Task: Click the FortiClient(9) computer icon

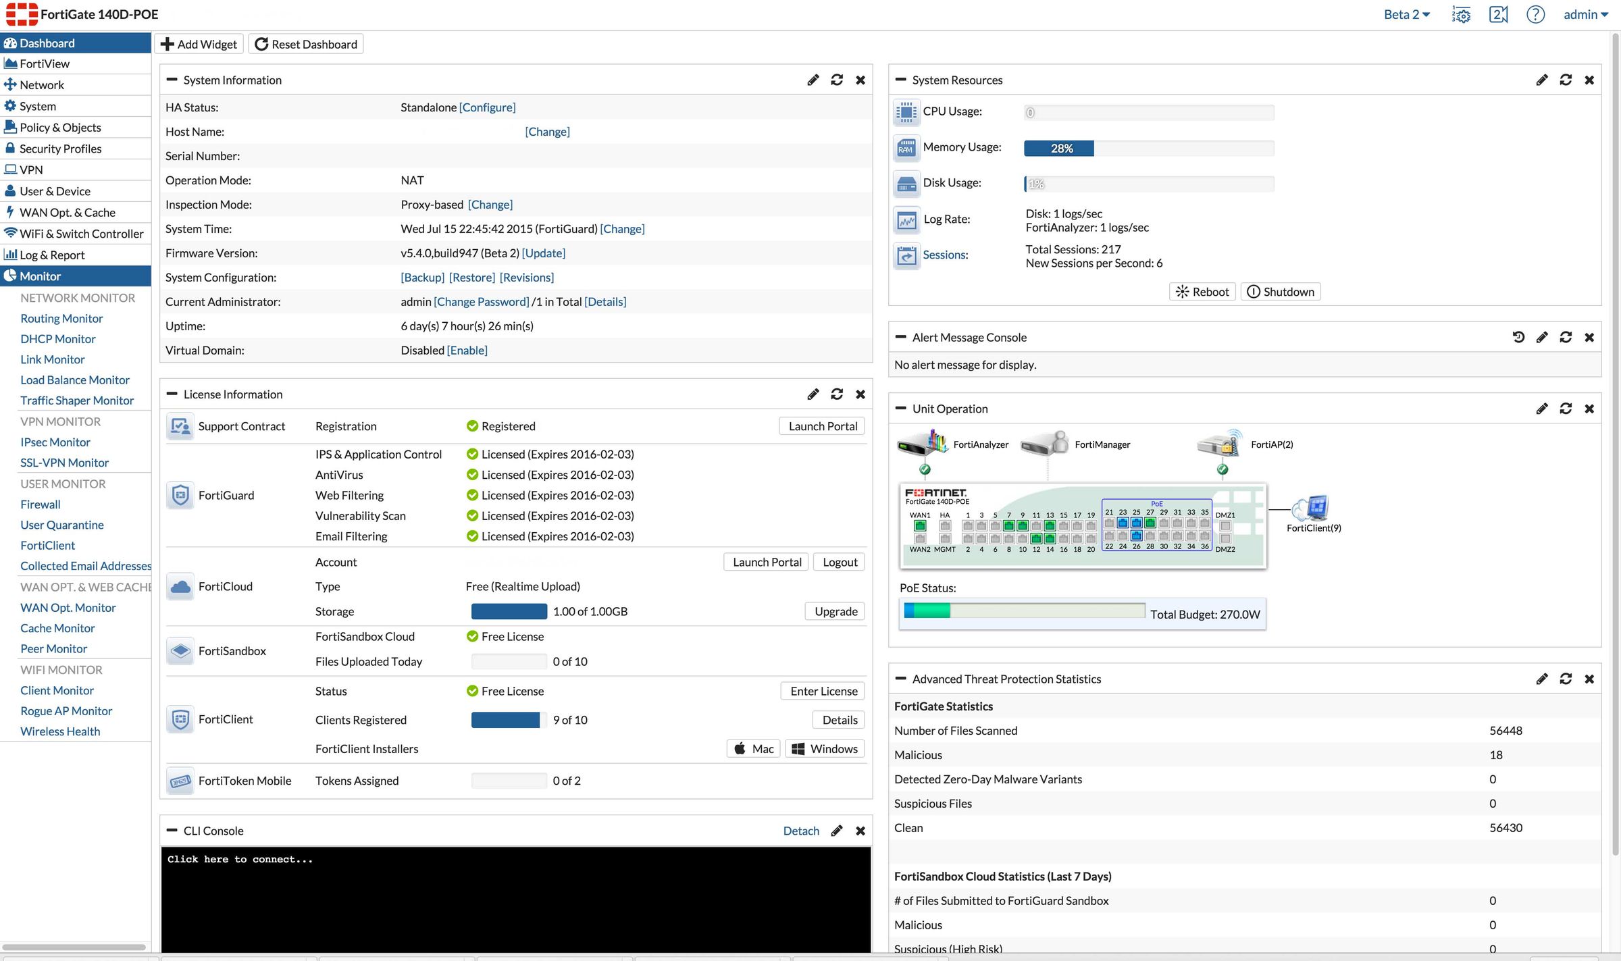Action: pyautogui.click(x=1313, y=509)
